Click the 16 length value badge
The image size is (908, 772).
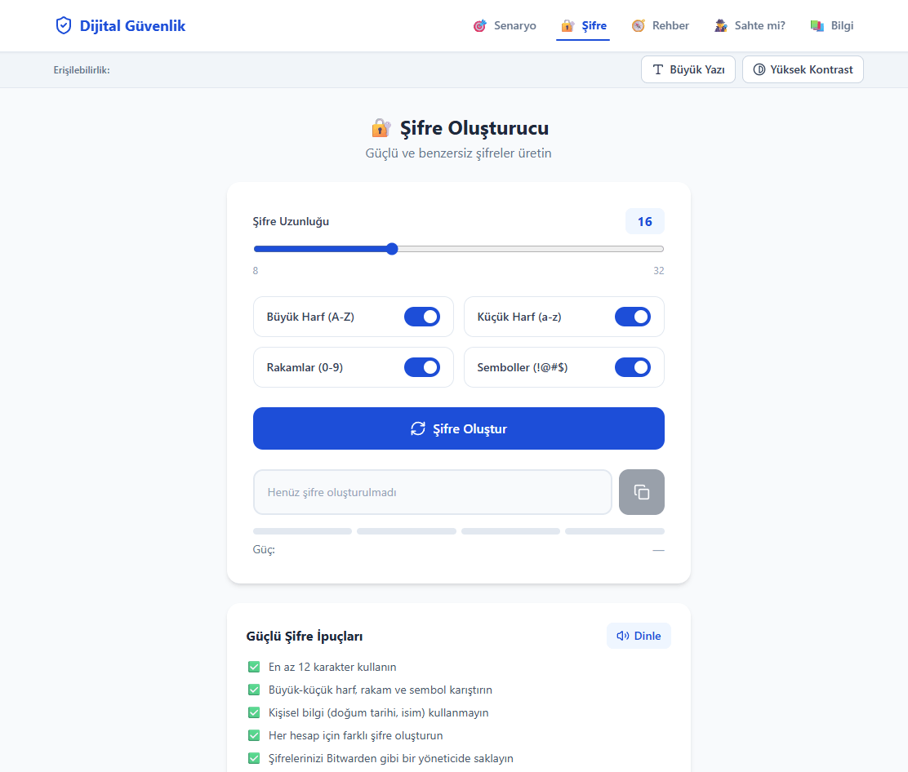click(x=644, y=222)
